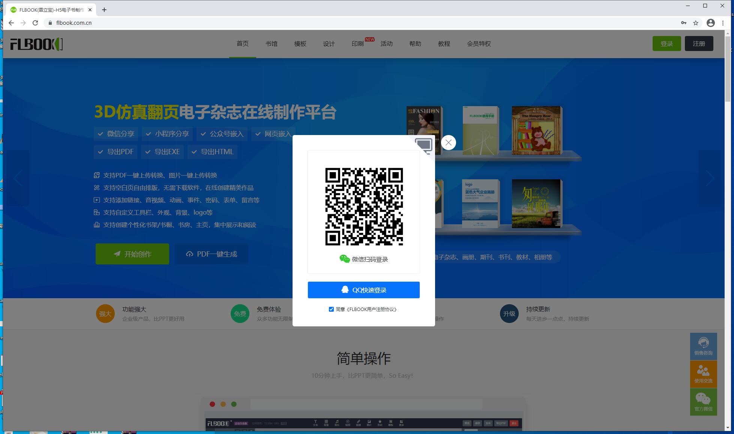Open the 活动 nav item

[x=386, y=44]
